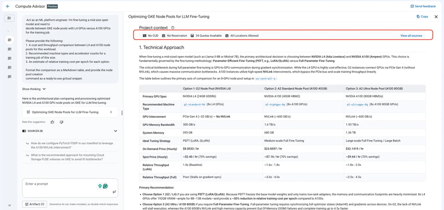Click the green lightbulb icon in prompt box
The height and width of the screenshot is (210, 444).
tap(99, 186)
